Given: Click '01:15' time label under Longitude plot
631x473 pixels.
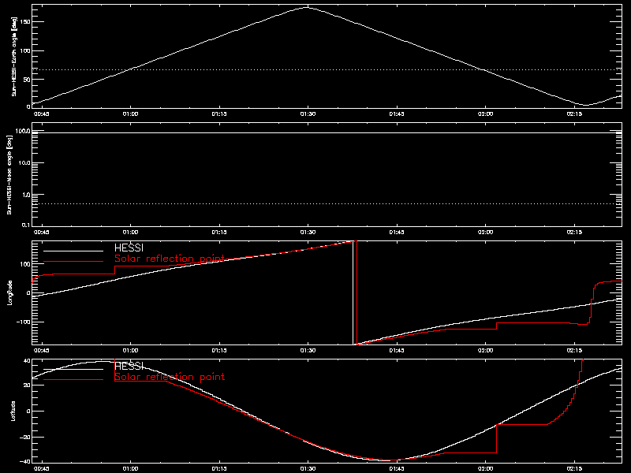Looking at the screenshot, I should [219, 350].
